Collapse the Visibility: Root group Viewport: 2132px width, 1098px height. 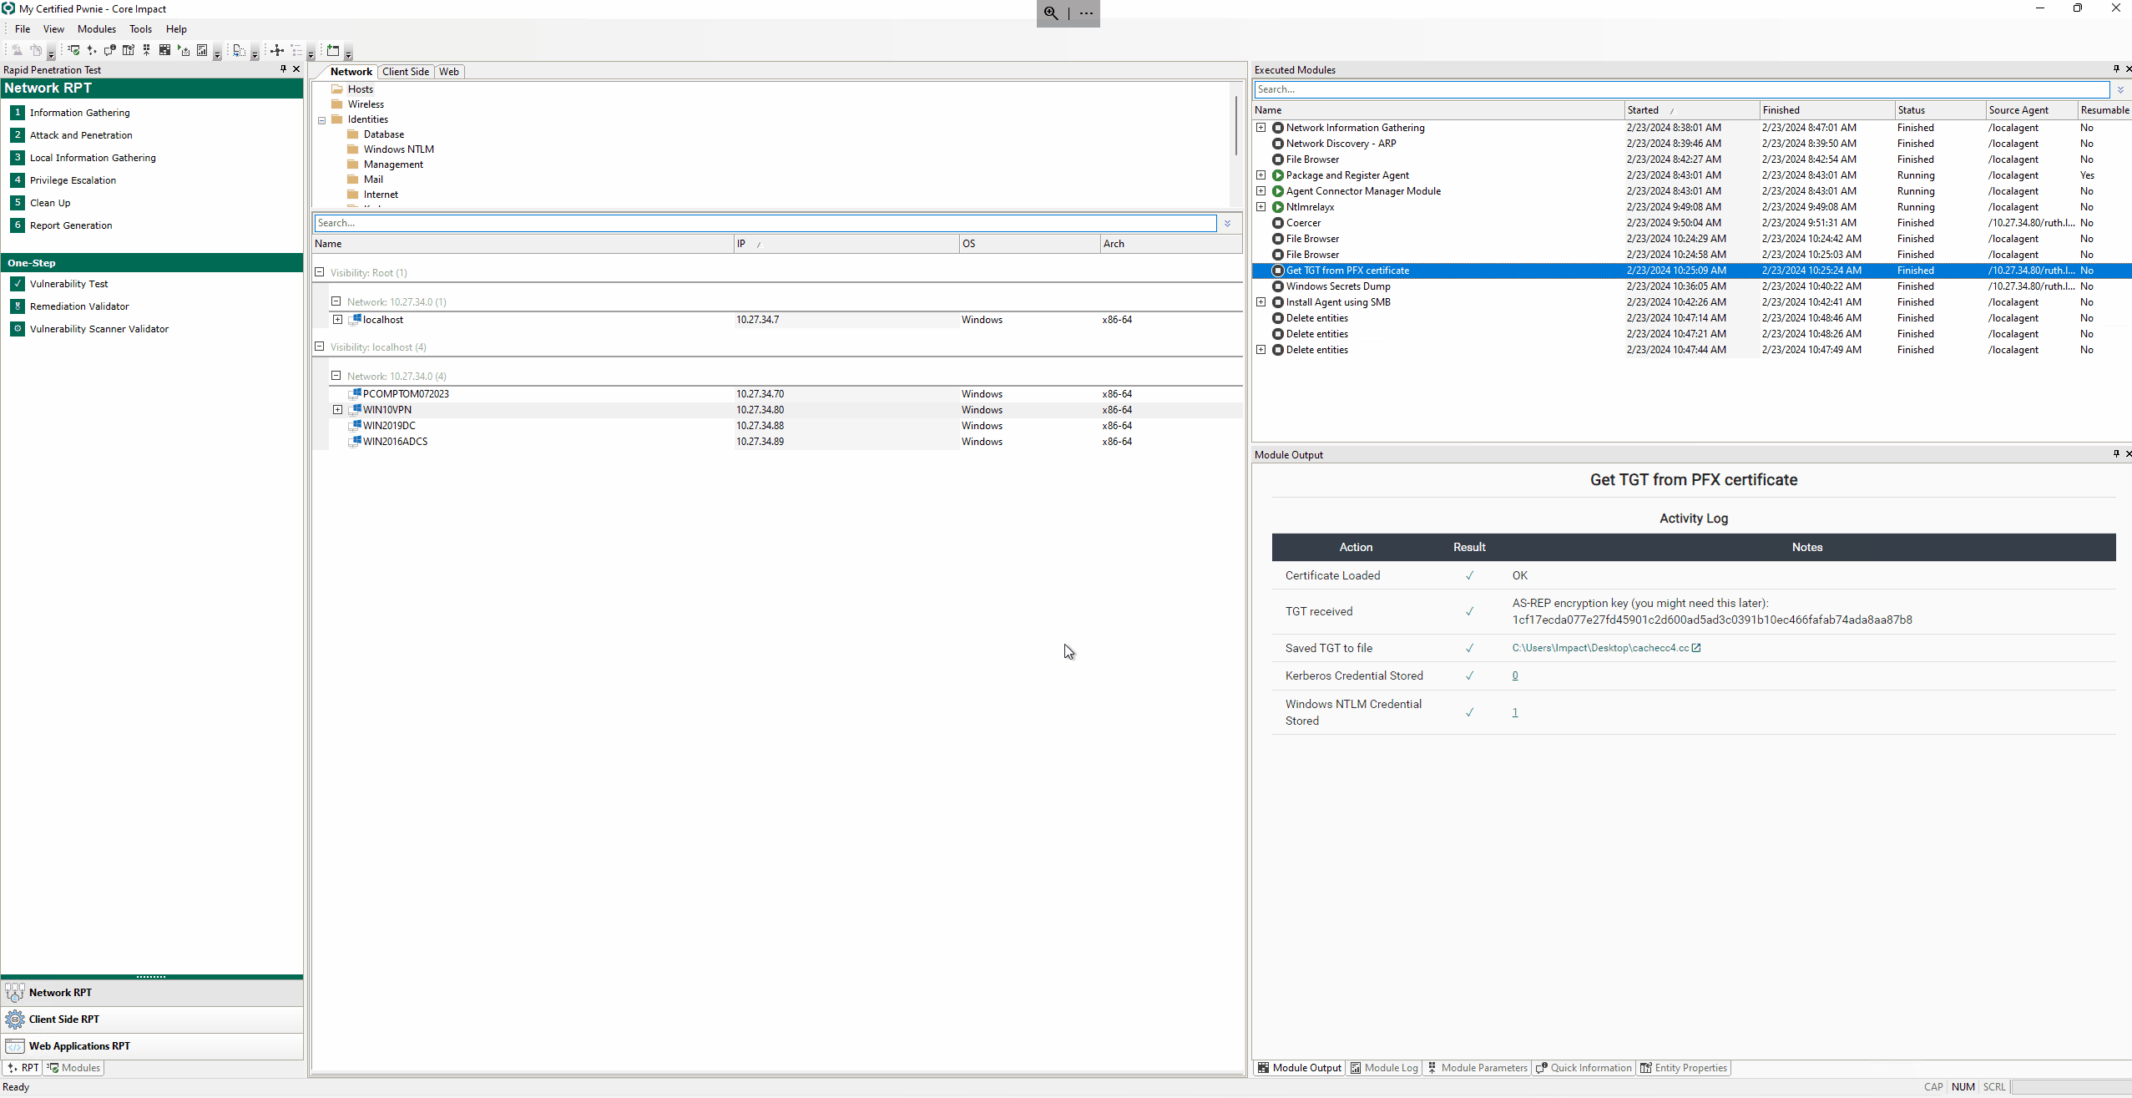(320, 272)
